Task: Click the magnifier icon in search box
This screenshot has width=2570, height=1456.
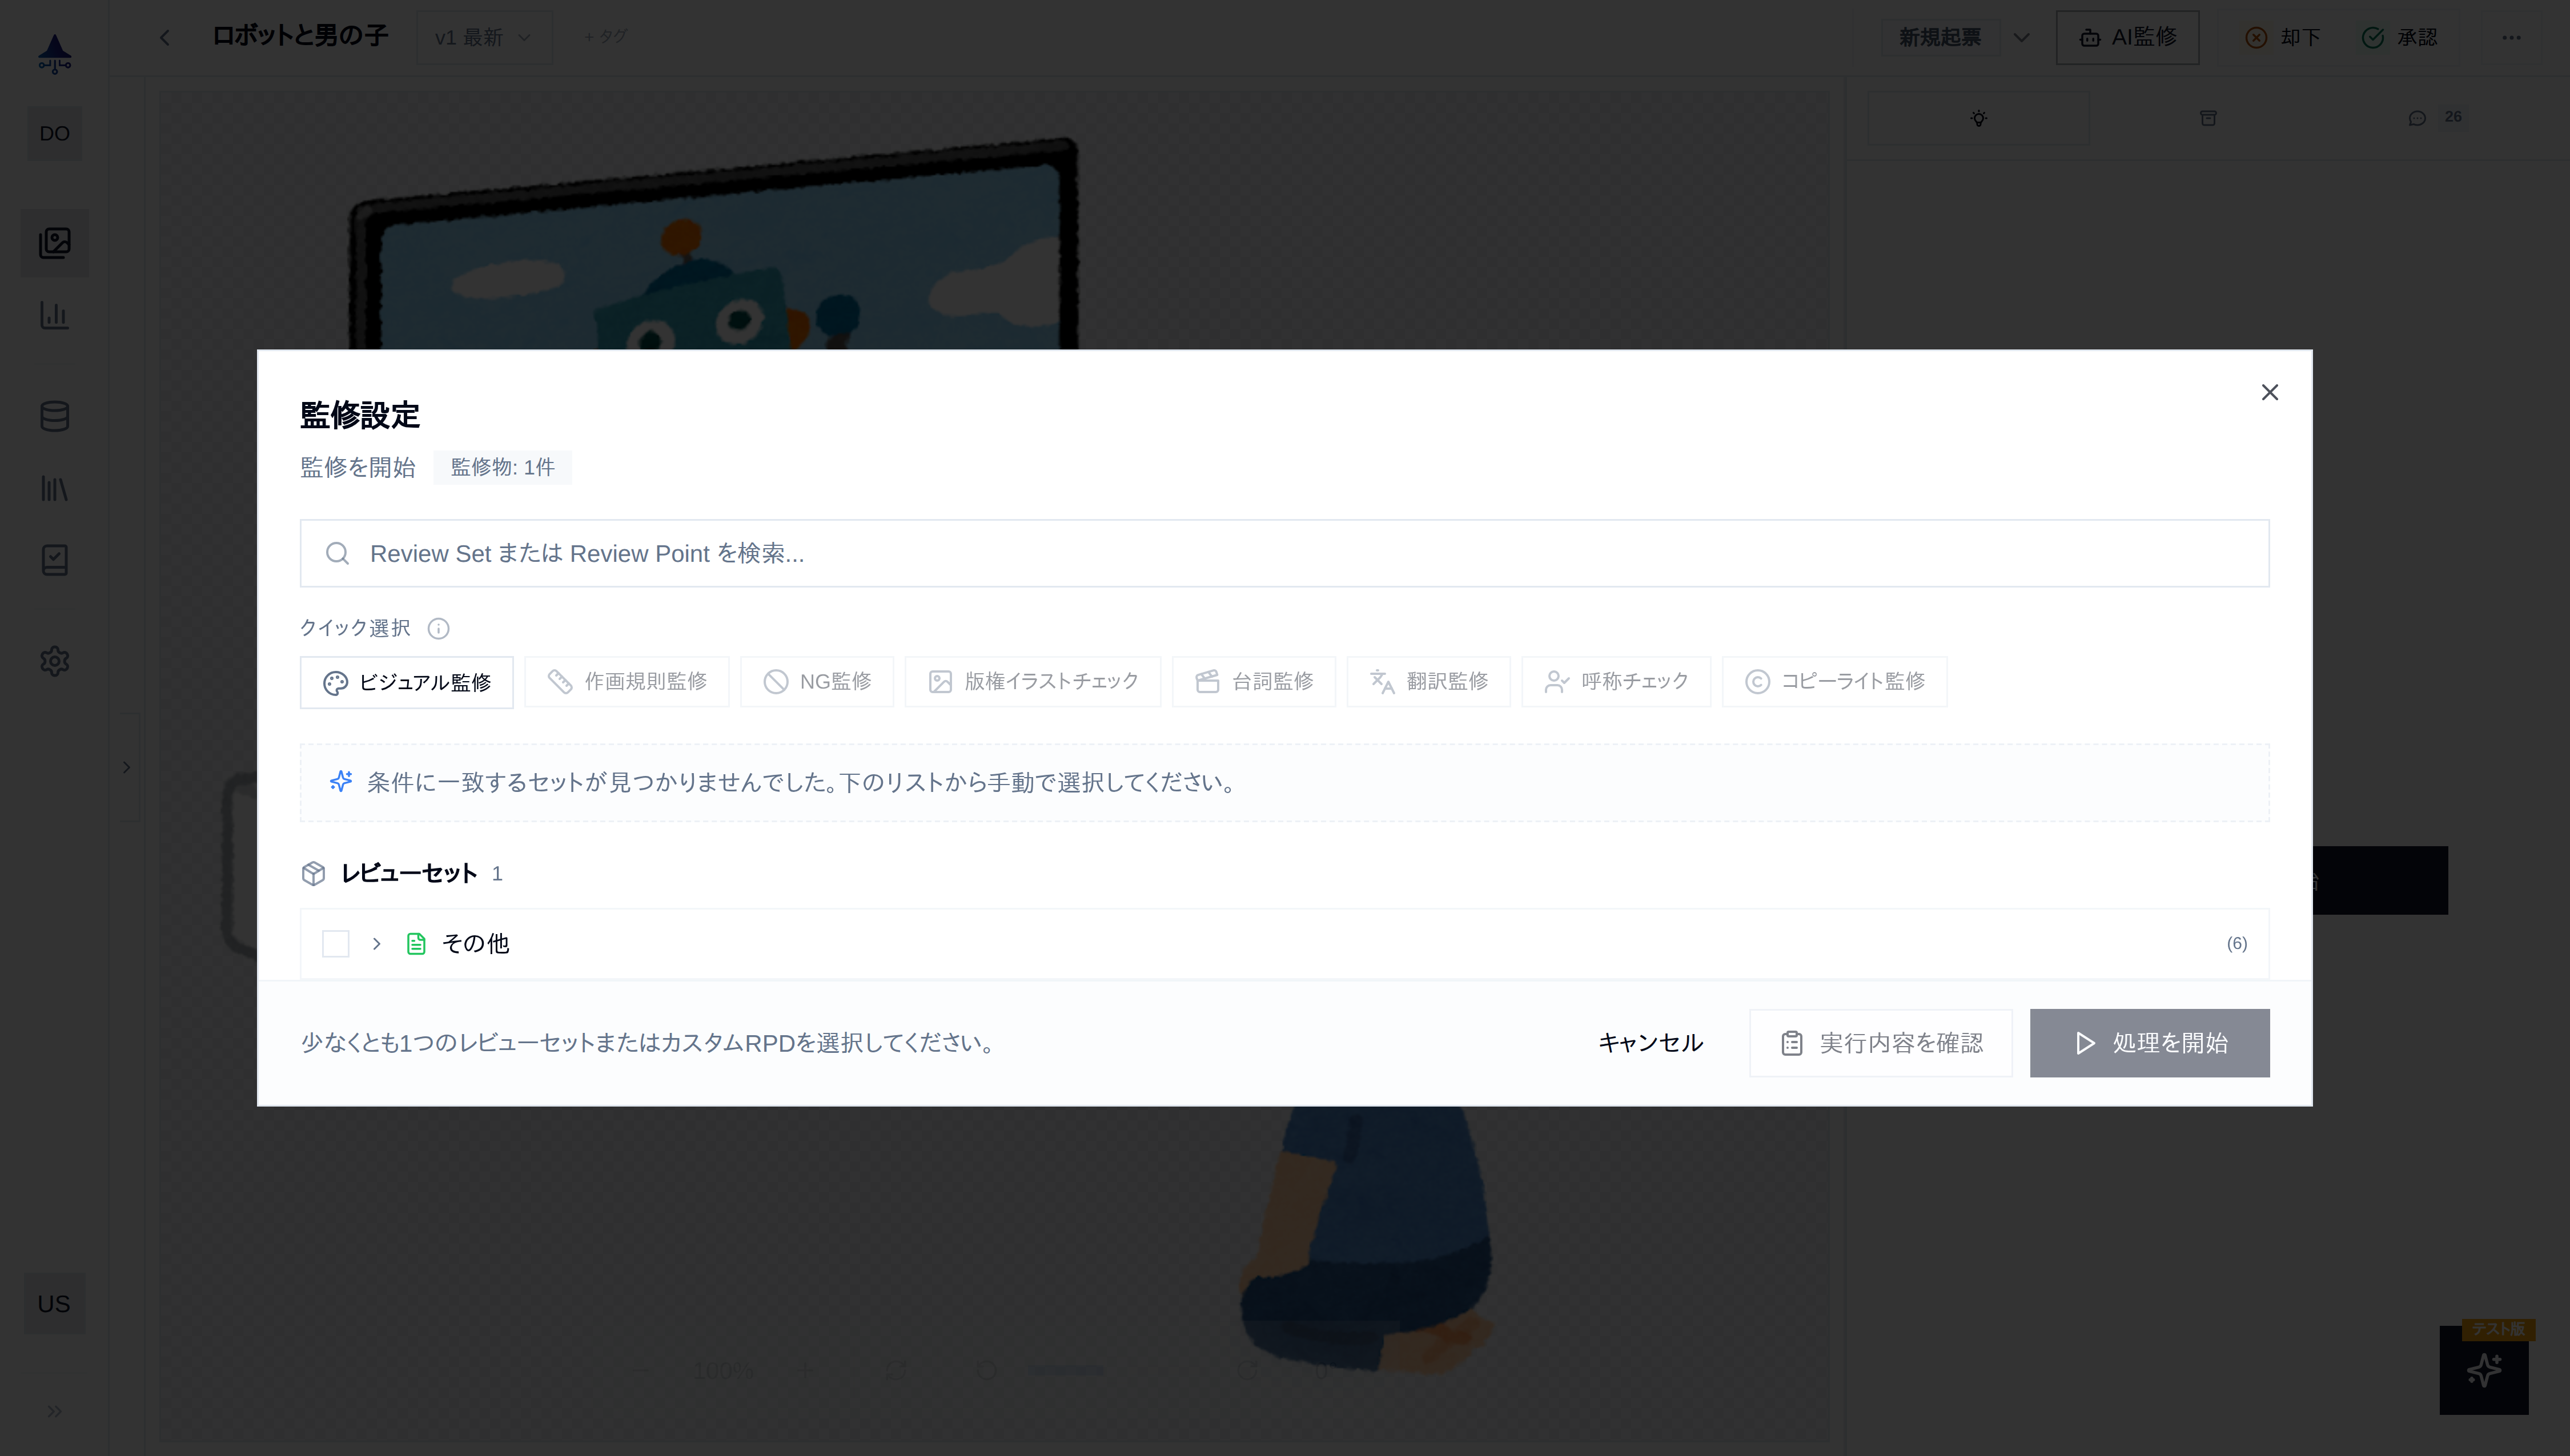Action: click(x=338, y=553)
